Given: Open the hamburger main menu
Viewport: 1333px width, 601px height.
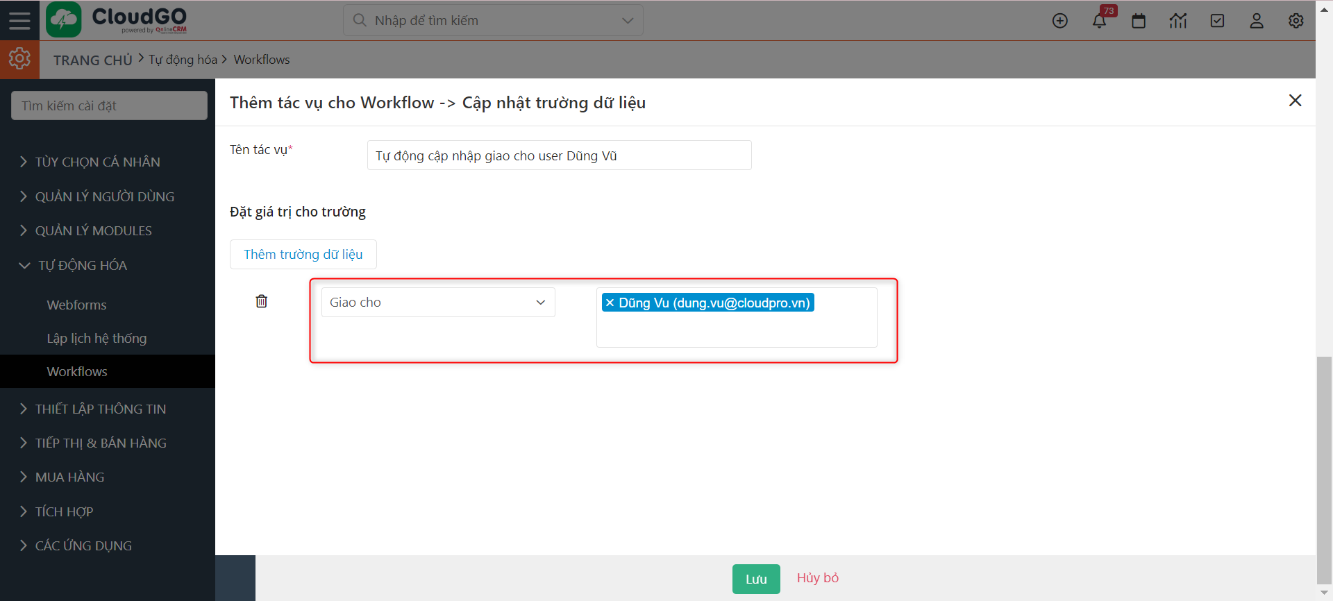Looking at the screenshot, I should coord(19,20).
